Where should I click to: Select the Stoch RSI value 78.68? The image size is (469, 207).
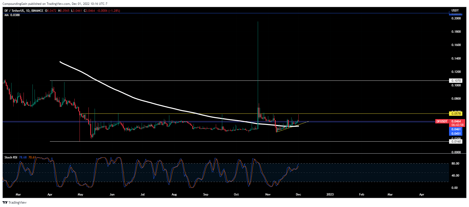pyautogui.click(x=23, y=157)
